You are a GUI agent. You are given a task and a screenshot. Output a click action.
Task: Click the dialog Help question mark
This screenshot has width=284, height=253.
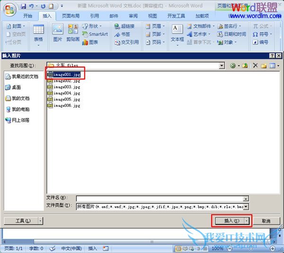point(272,55)
